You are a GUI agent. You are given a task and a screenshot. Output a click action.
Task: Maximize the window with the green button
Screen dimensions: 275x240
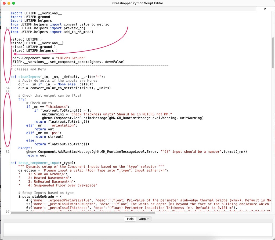point(13,3)
